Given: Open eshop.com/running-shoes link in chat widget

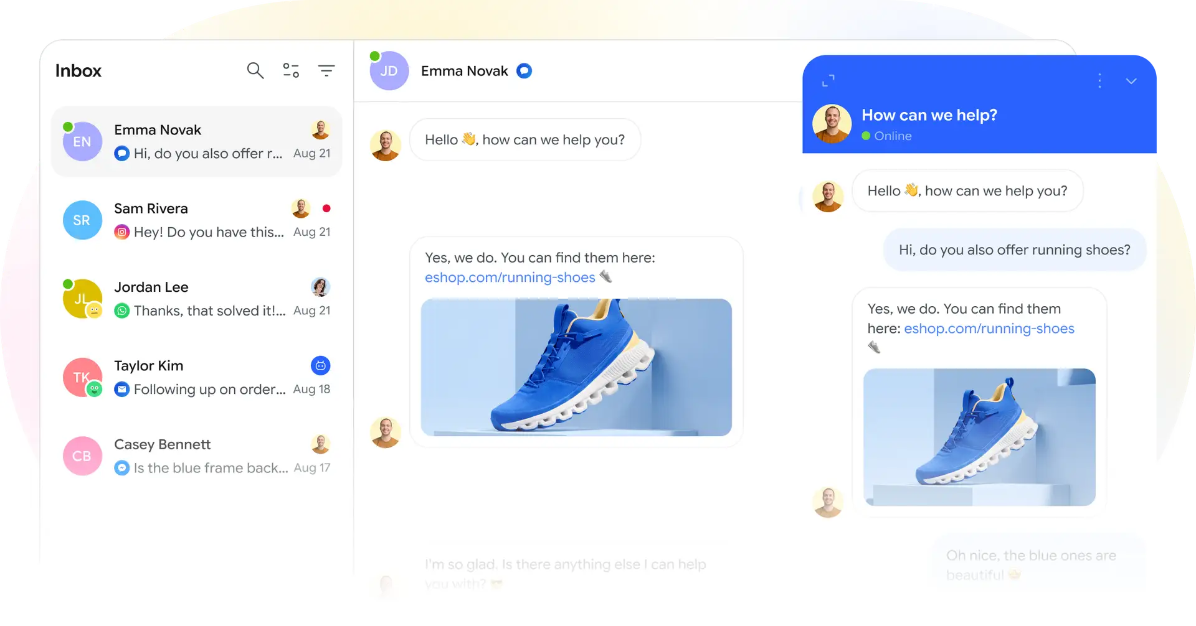Looking at the screenshot, I should click(989, 329).
